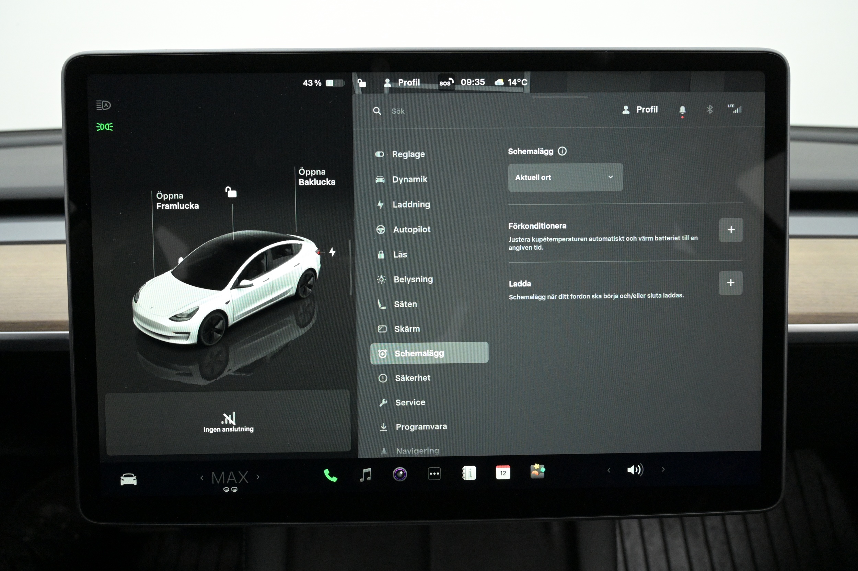Open the three-dots app launcher
The height and width of the screenshot is (571, 858).
click(x=434, y=474)
